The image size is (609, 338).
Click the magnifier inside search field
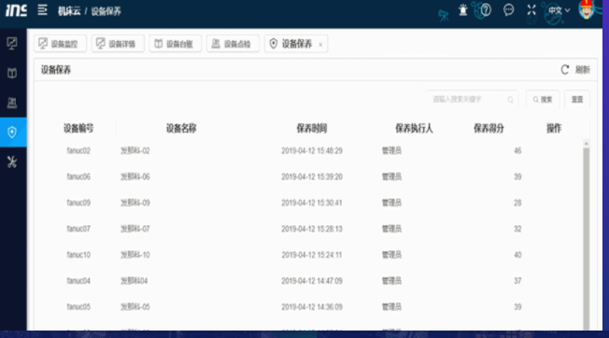tap(510, 100)
